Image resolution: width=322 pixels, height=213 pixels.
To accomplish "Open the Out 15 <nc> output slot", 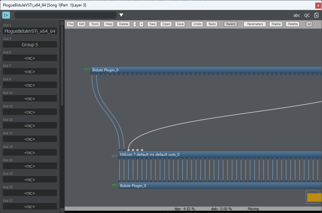I will tap(30, 126).
